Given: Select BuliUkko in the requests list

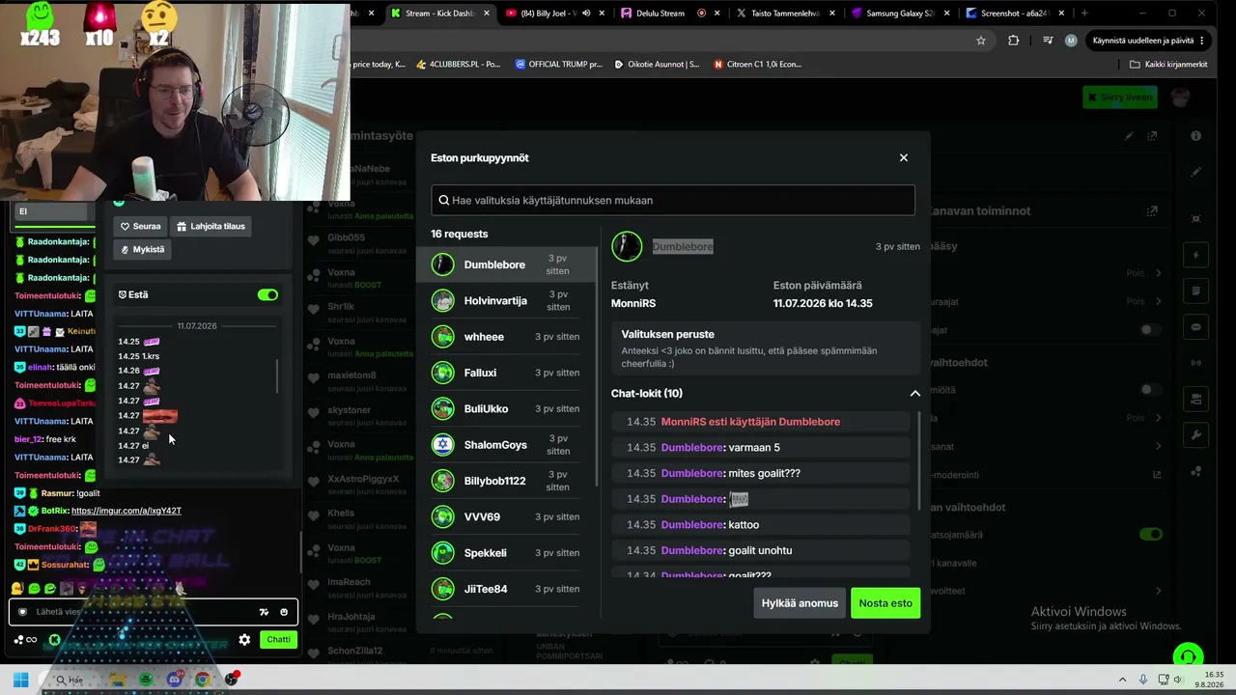Looking at the screenshot, I should pyautogui.click(x=507, y=408).
